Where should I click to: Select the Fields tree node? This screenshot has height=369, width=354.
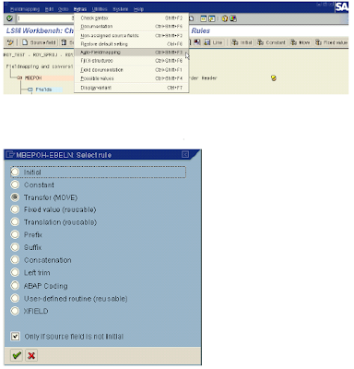43,89
